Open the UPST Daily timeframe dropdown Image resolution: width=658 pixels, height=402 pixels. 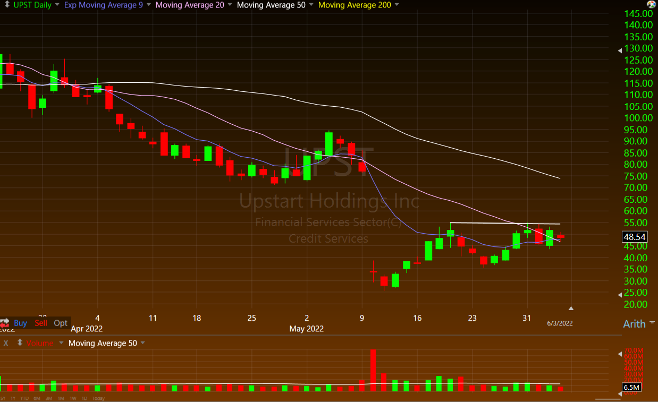coord(57,5)
